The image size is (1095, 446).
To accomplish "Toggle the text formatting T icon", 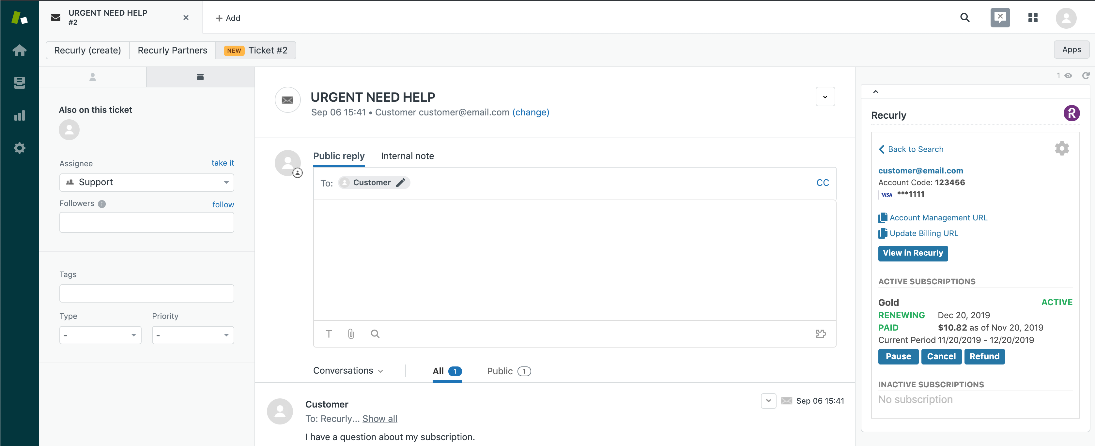I will tap(329, 334).
